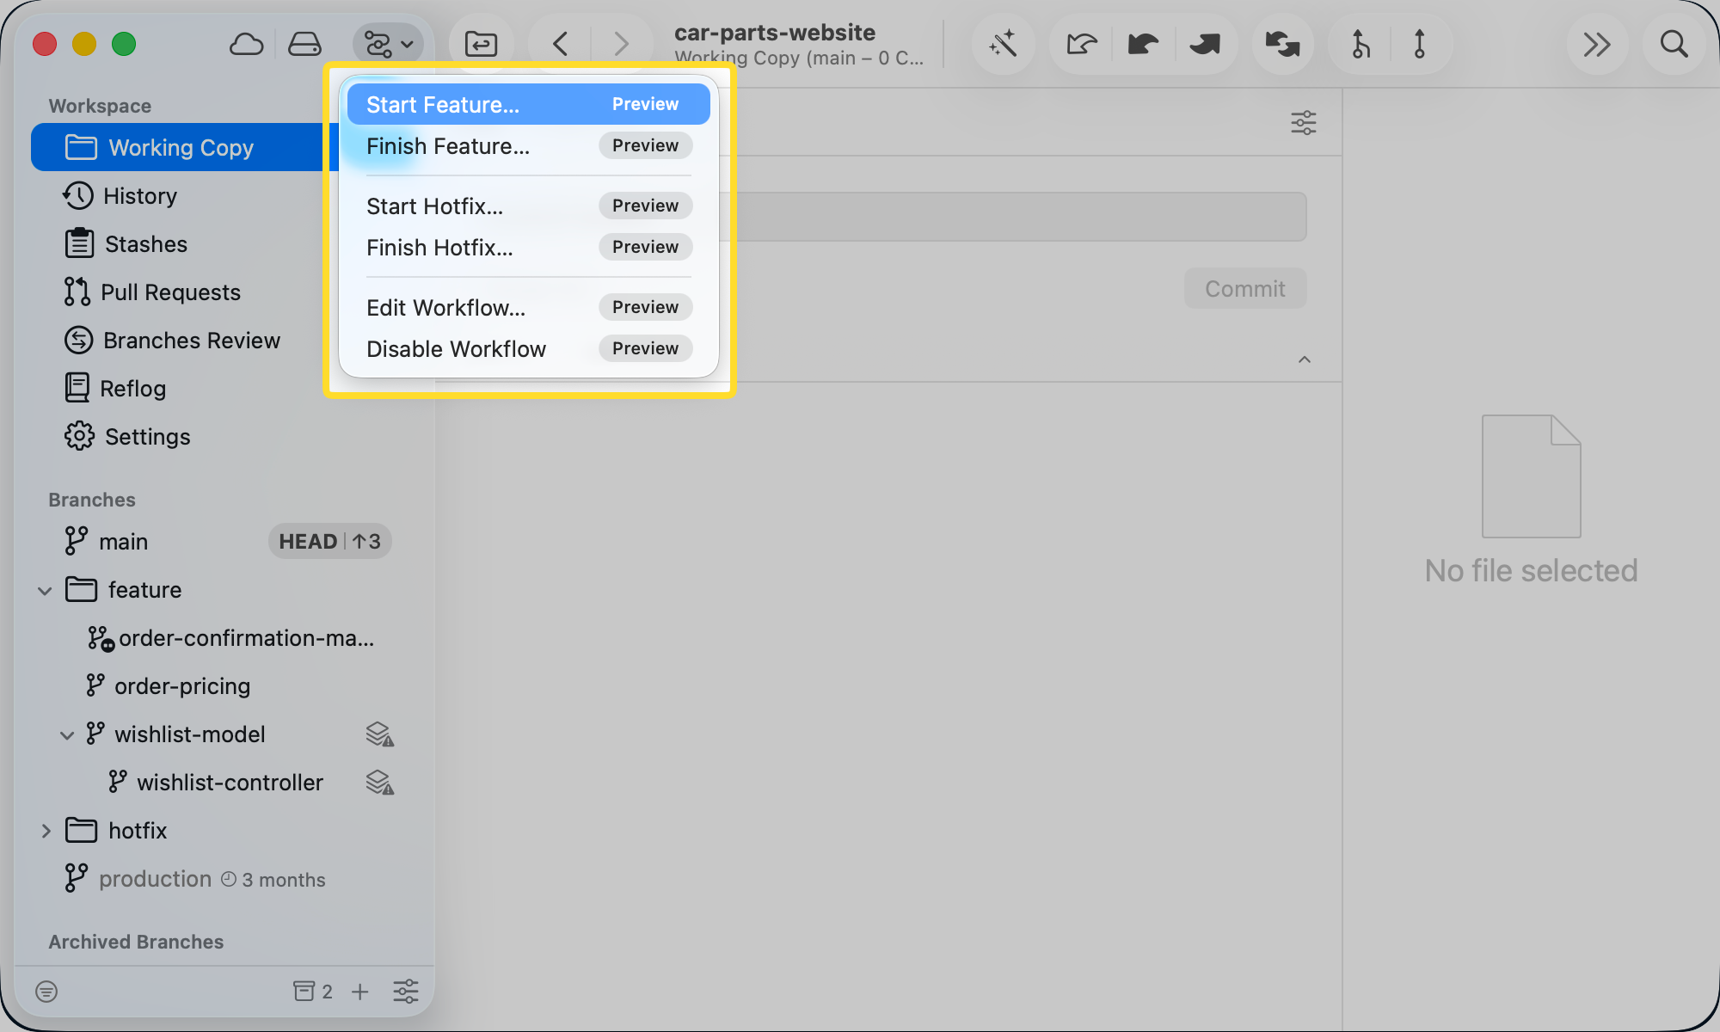
Task: Click the Pull toolbar icon
Action: click(x=1143, y=44)
